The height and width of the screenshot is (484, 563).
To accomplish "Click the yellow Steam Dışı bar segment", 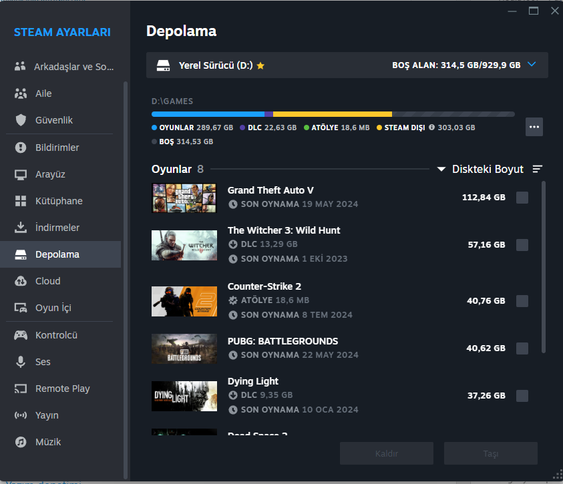I will click(333, 114).
